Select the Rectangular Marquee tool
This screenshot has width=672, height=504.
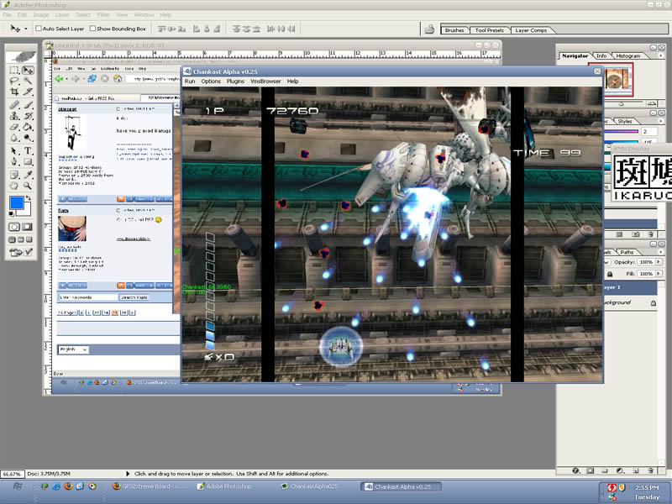click(x=14, y=71)
